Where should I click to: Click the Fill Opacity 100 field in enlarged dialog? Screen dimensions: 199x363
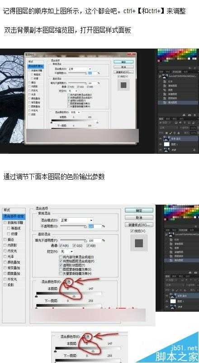[x=95, y=240]
